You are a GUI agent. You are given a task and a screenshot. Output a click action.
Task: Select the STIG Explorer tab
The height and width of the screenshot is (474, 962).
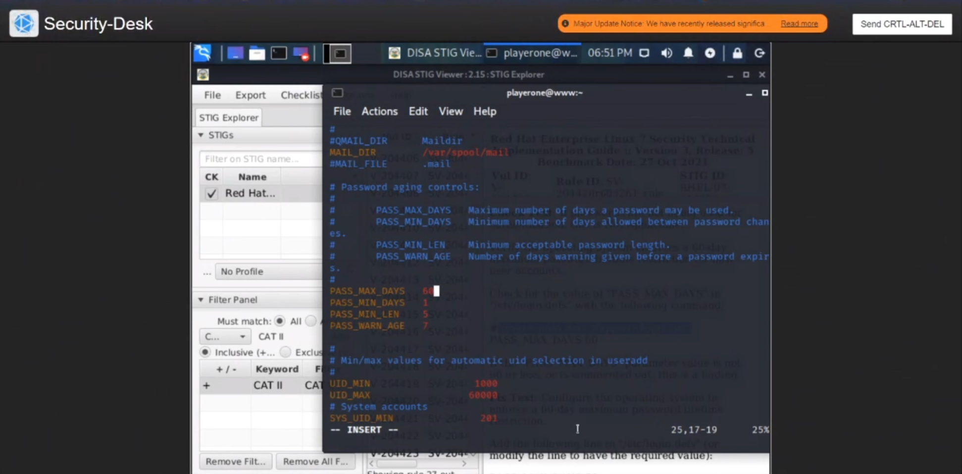[228, 117]
